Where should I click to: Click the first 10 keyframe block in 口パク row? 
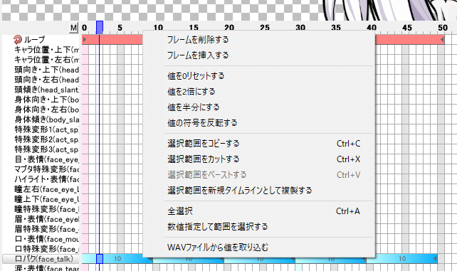pyautogui.click(x=117, y=258)
